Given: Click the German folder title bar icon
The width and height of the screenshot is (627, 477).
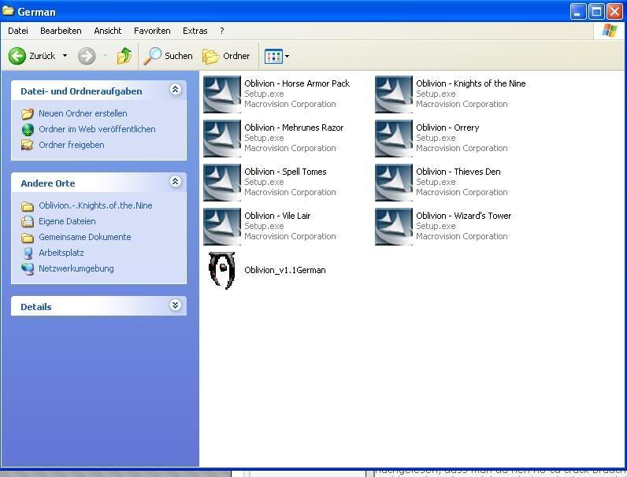Looking at the screenshot, I should [x=8, y=11].
